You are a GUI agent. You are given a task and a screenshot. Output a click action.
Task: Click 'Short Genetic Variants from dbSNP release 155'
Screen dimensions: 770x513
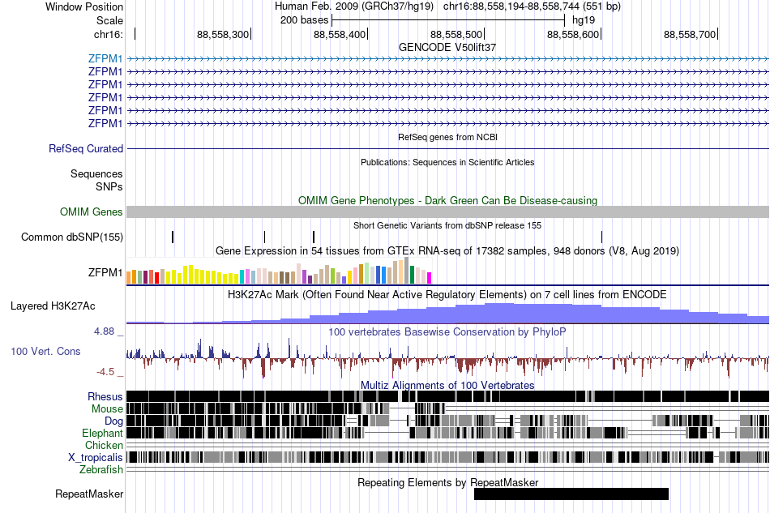coord(447,225)
